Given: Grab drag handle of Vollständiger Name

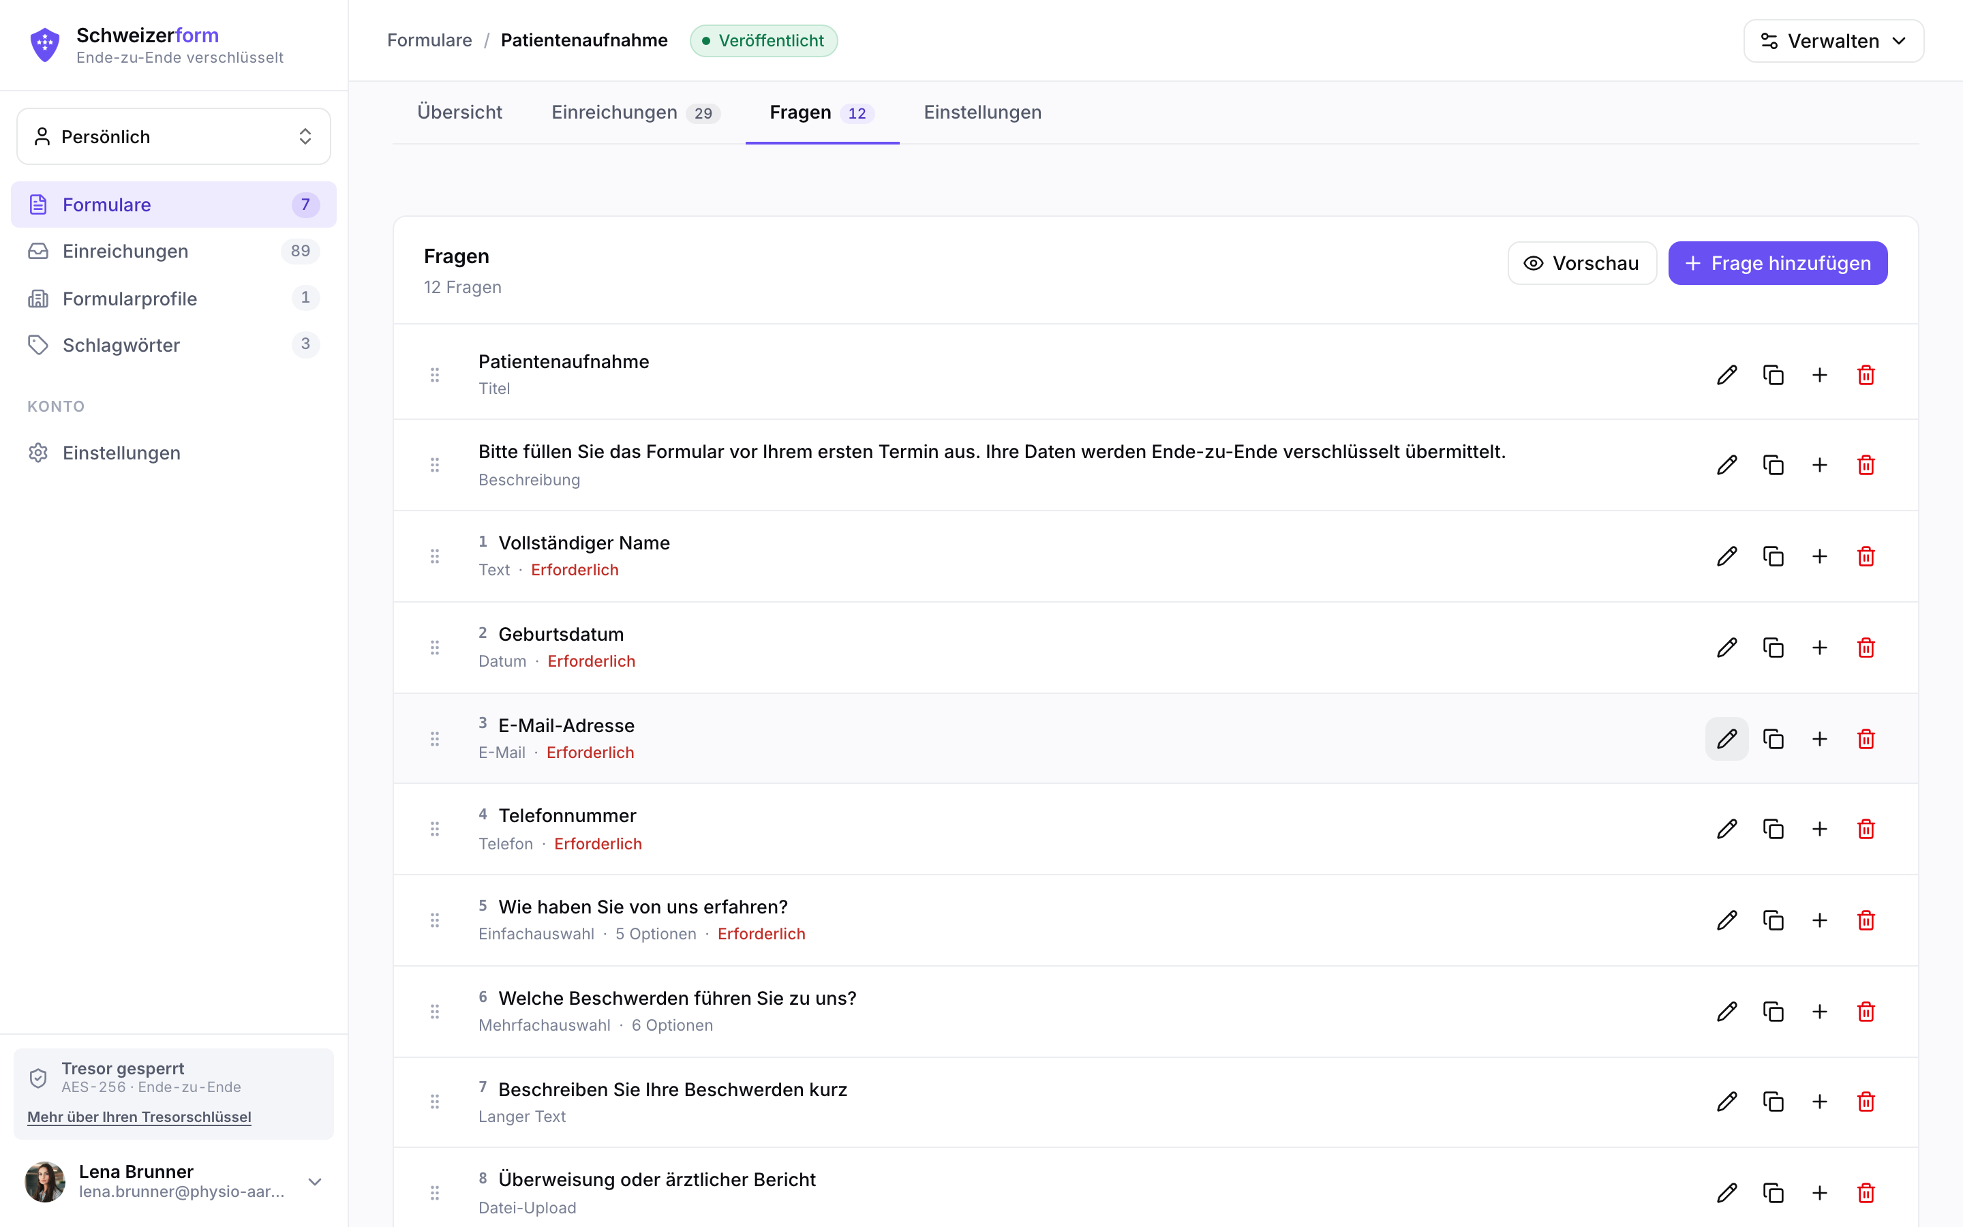Looking at the screenshot, I should coord(435,556).
